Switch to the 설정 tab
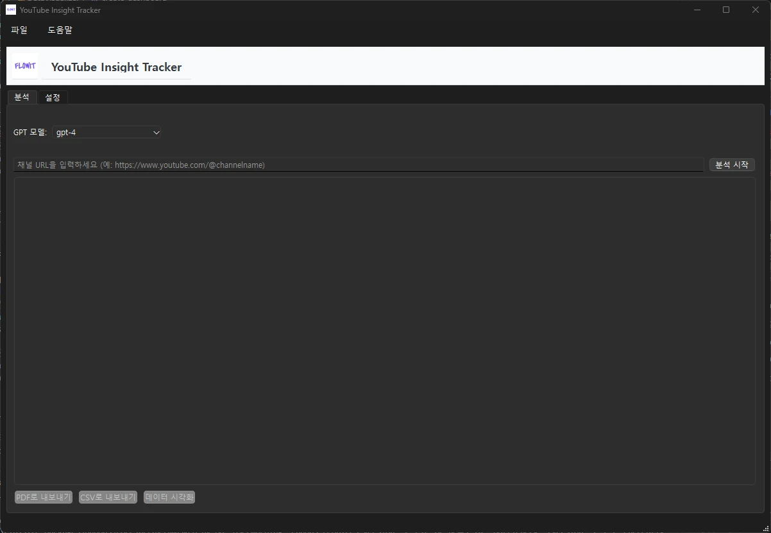This screenshot has height=533, width=771. click(x=53, y=97)
